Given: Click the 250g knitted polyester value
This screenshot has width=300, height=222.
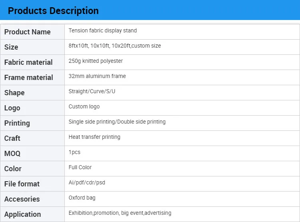Looking at the screenshot, I should click(96, 61).
